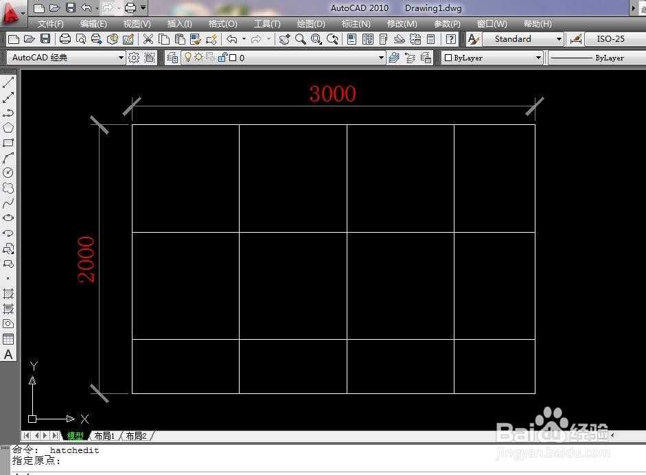The image size is (646, 475).
Task: Click the 2000 dimension text
Action: (86, 259)
